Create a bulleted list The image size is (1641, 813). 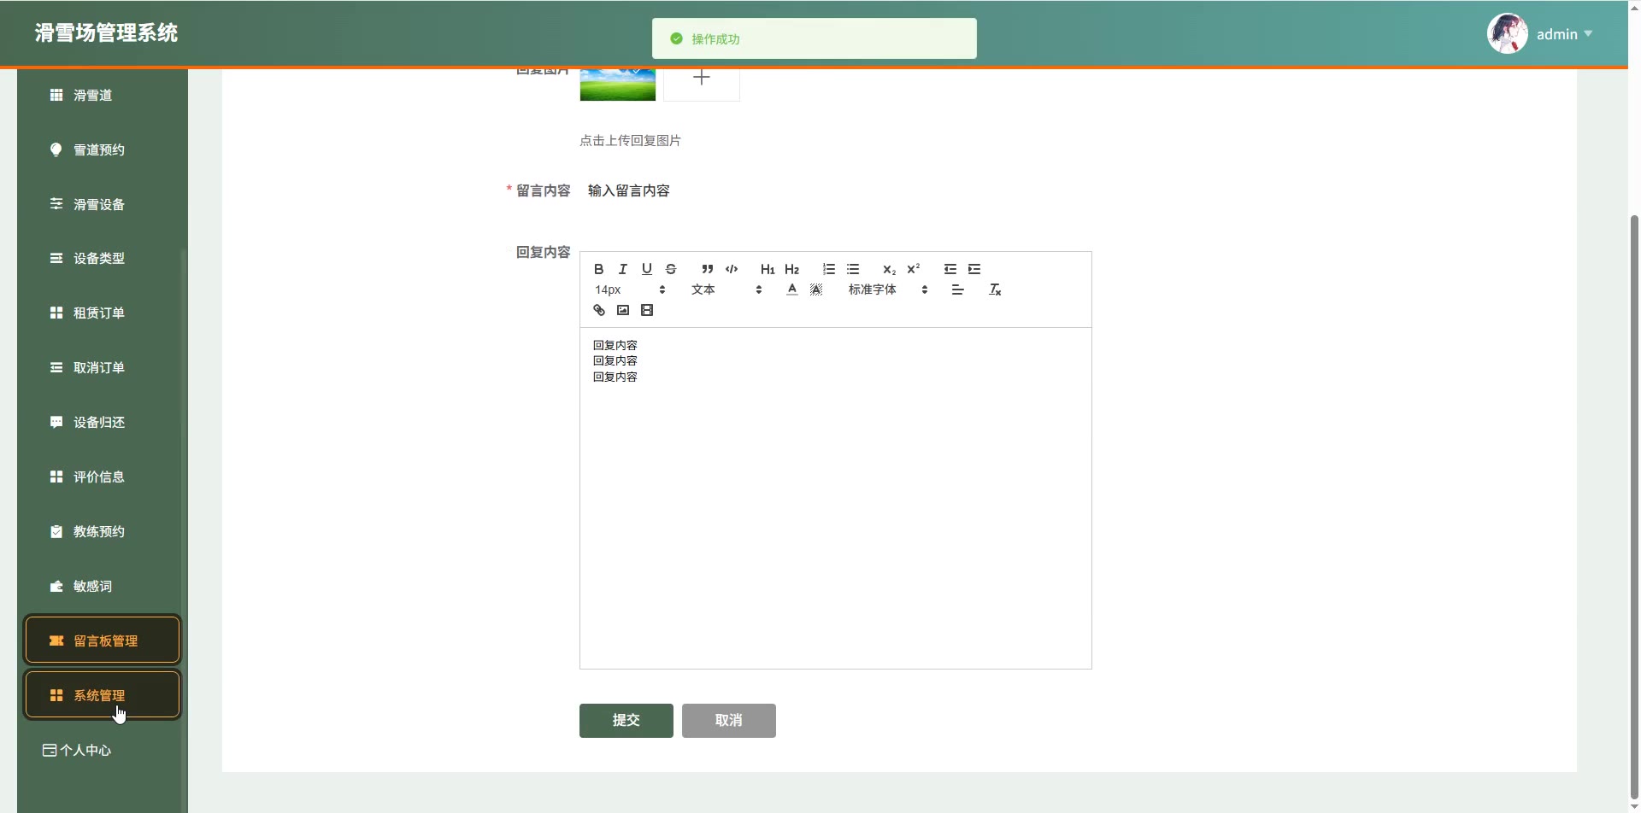[852, 269]
